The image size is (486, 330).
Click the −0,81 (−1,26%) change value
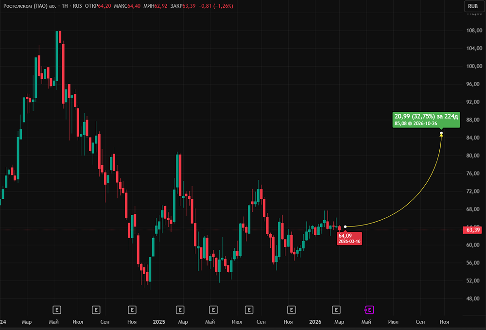[215, 6]
